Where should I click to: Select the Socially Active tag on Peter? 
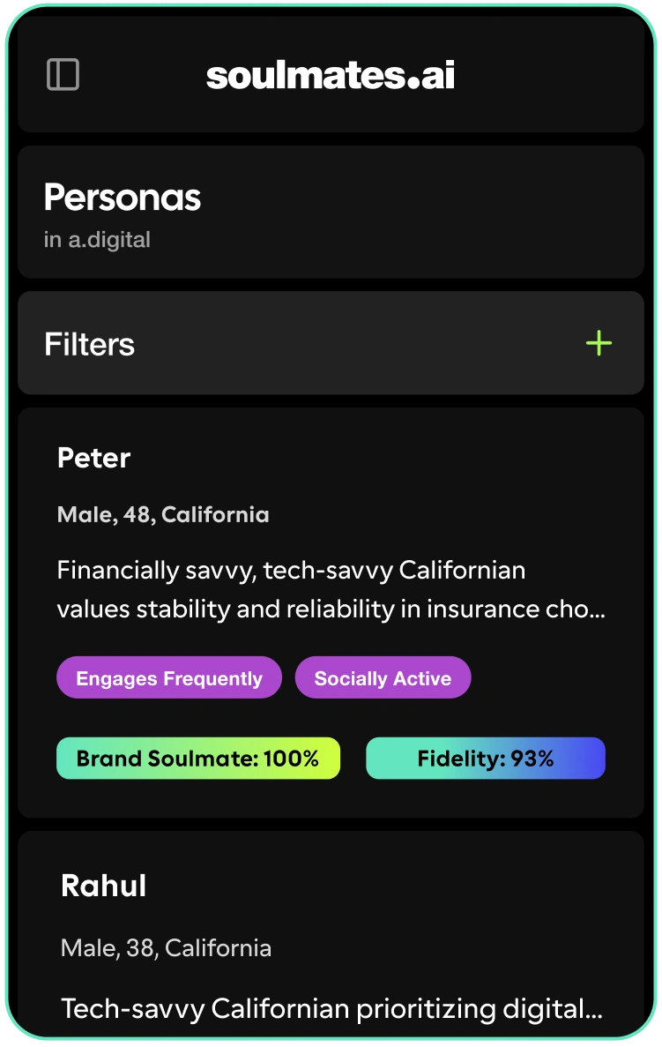[x=383, y=677]
